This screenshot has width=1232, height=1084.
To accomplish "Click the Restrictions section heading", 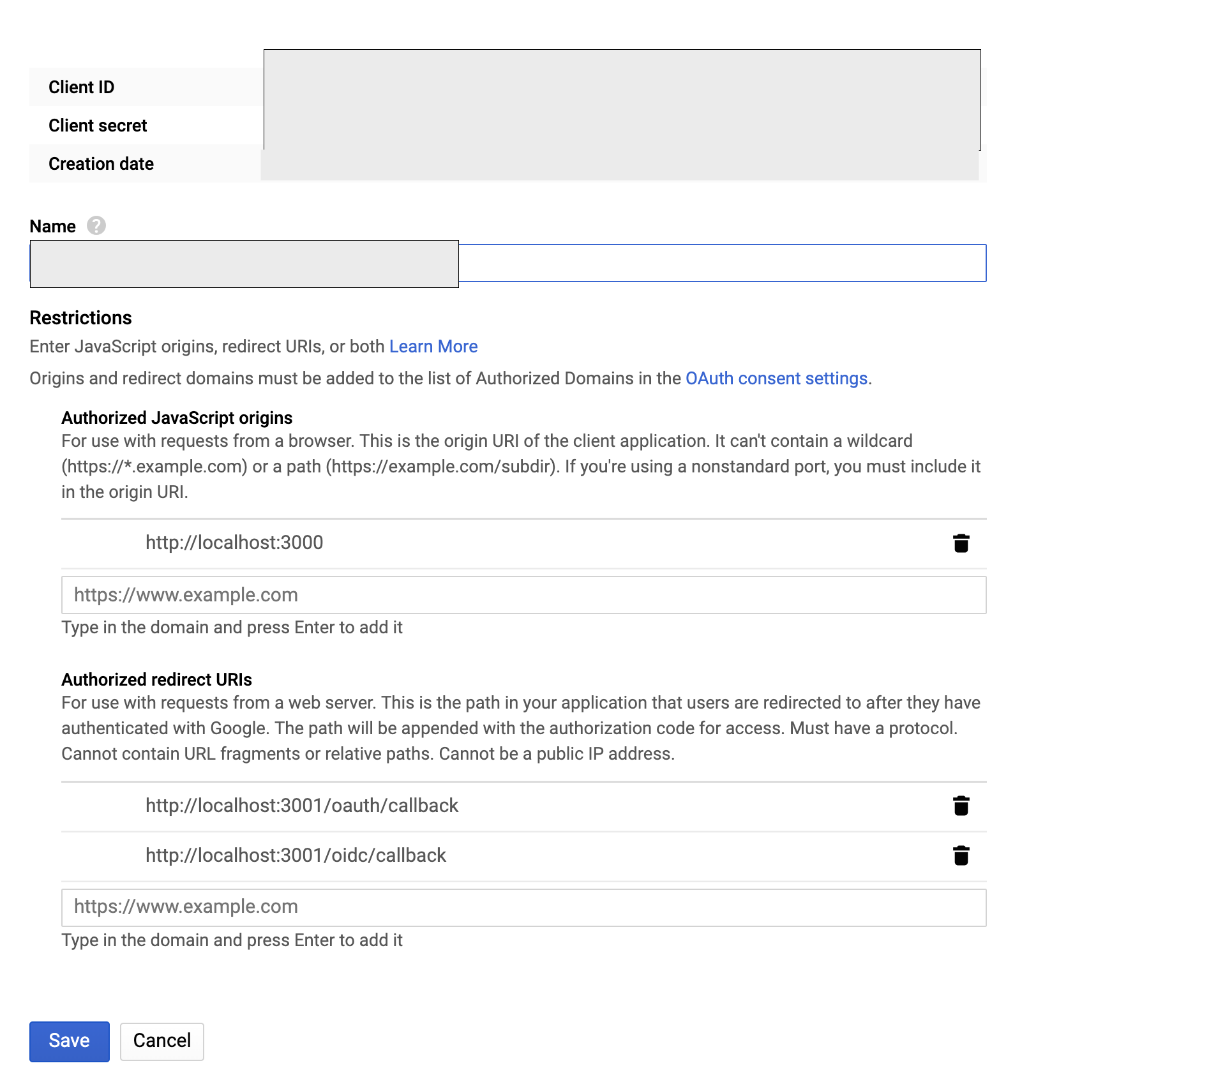I will [80, 318].
